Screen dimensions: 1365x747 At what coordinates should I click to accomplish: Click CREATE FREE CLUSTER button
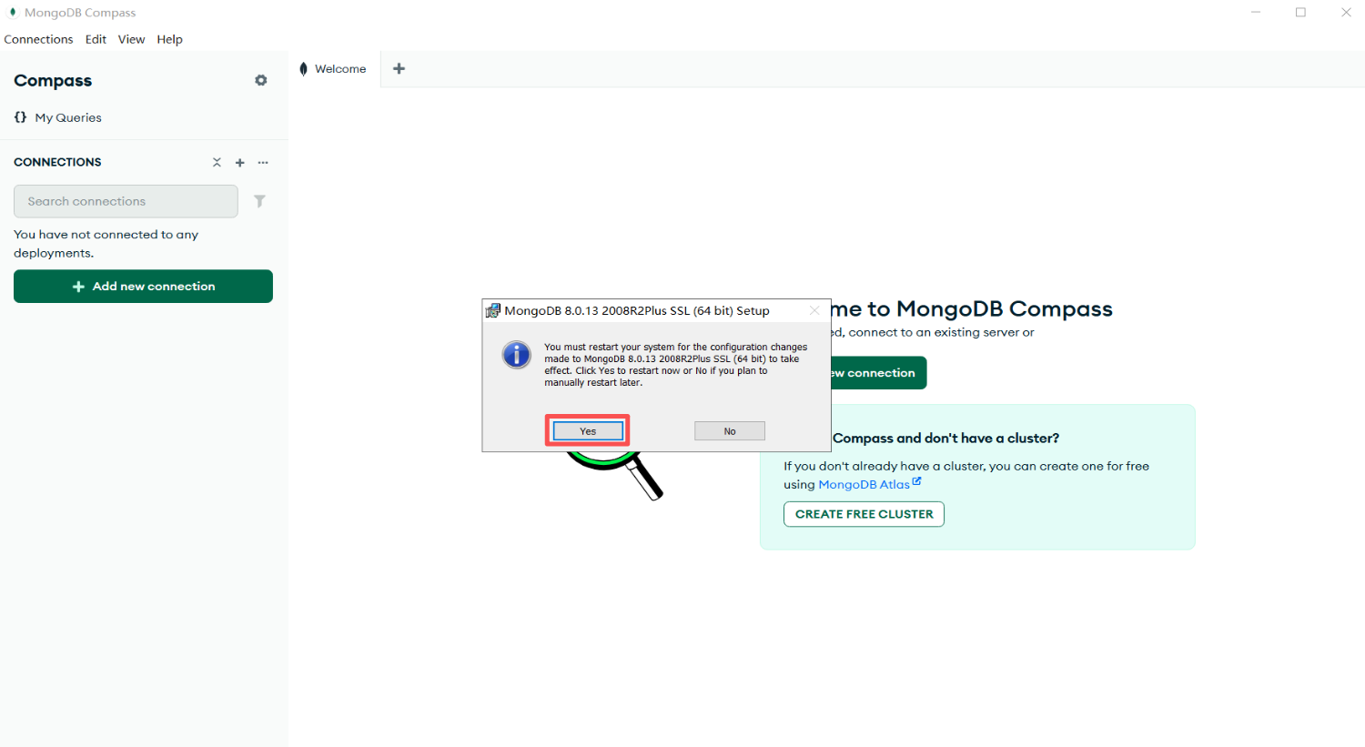(864, 514)
